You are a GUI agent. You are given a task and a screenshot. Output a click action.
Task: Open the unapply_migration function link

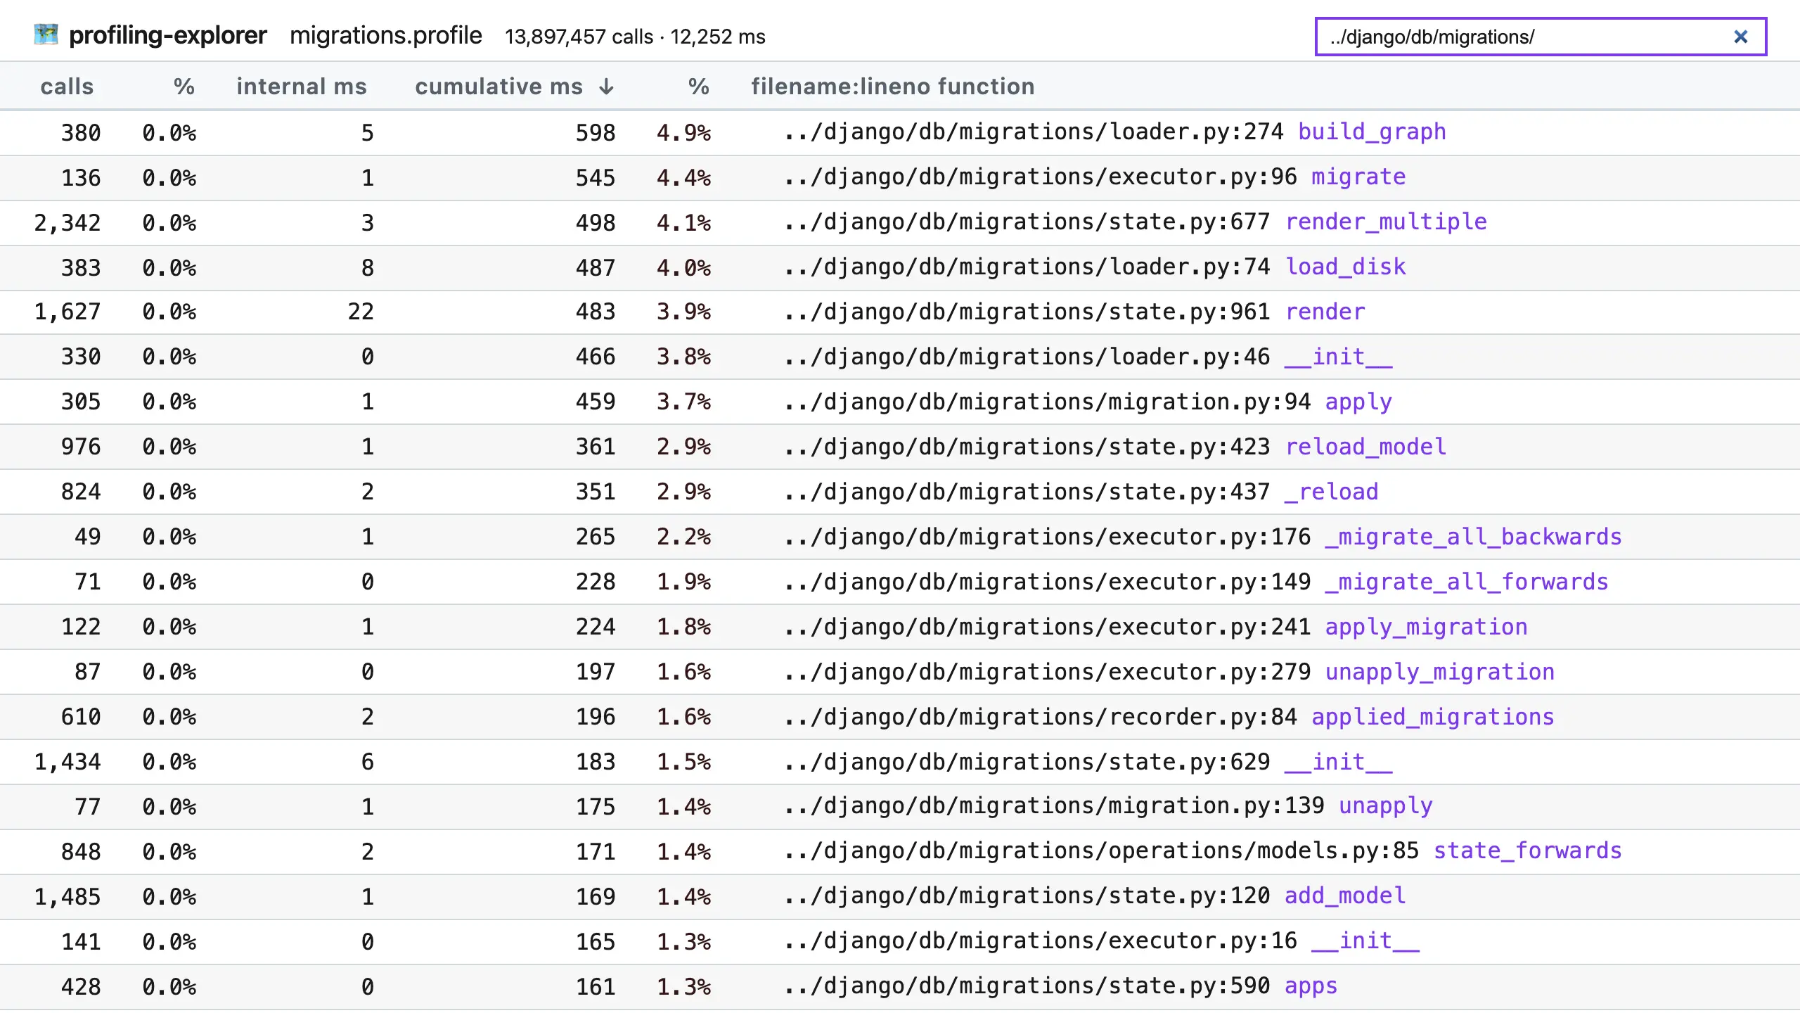pos(1439,673)
